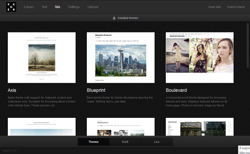Click the droplet icon beside Installed themes
Screen dimensions: 250x154
114,18
